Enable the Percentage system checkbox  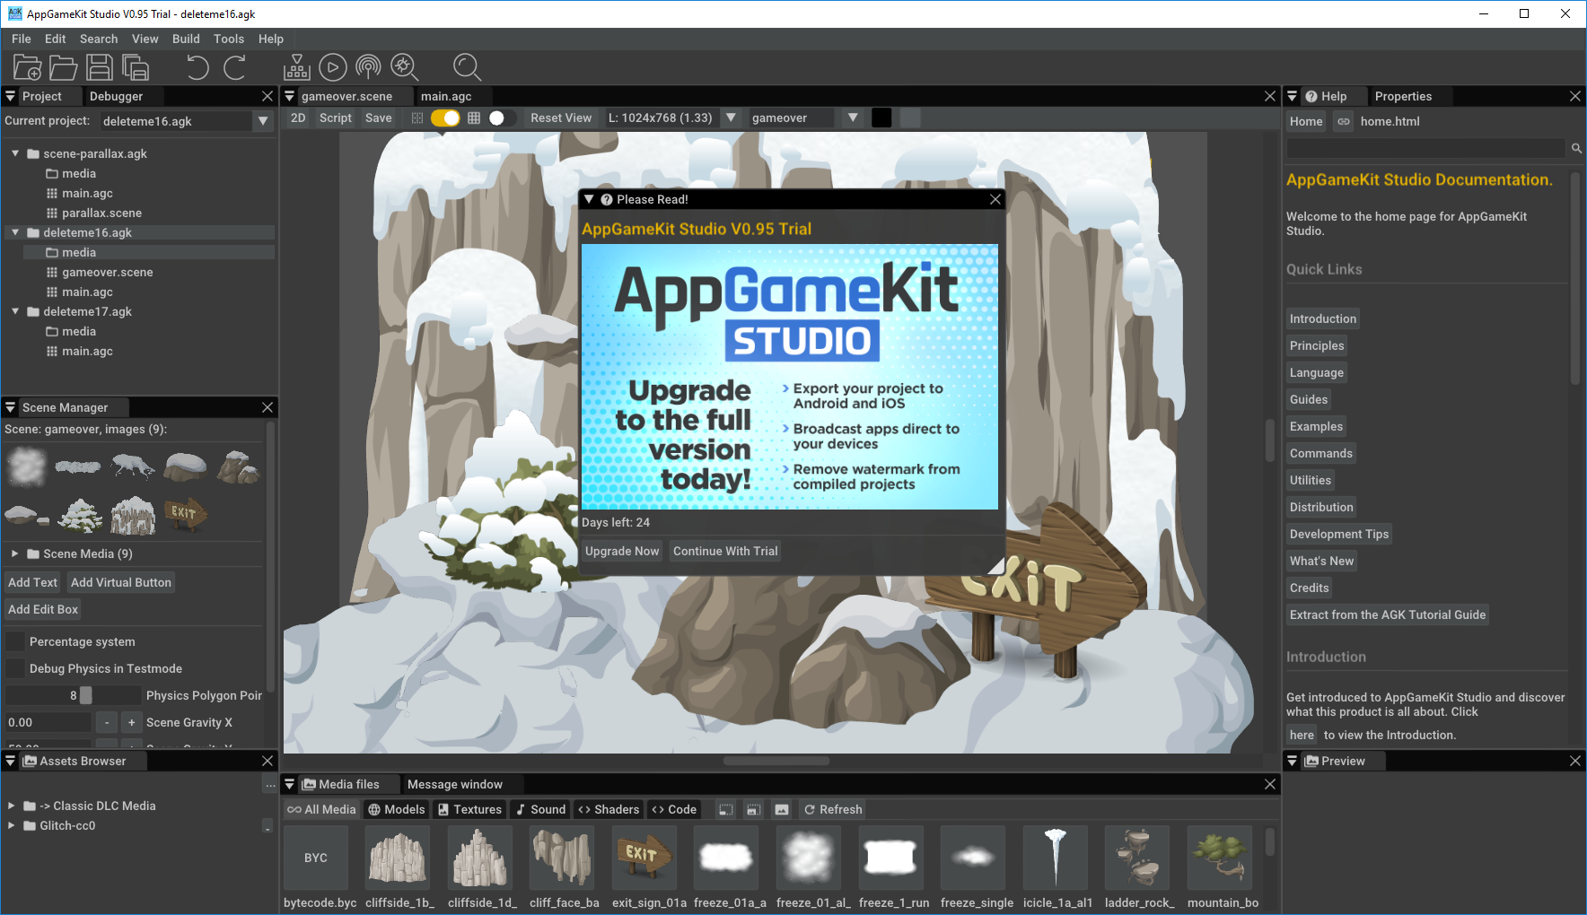[x=15, y=641]
